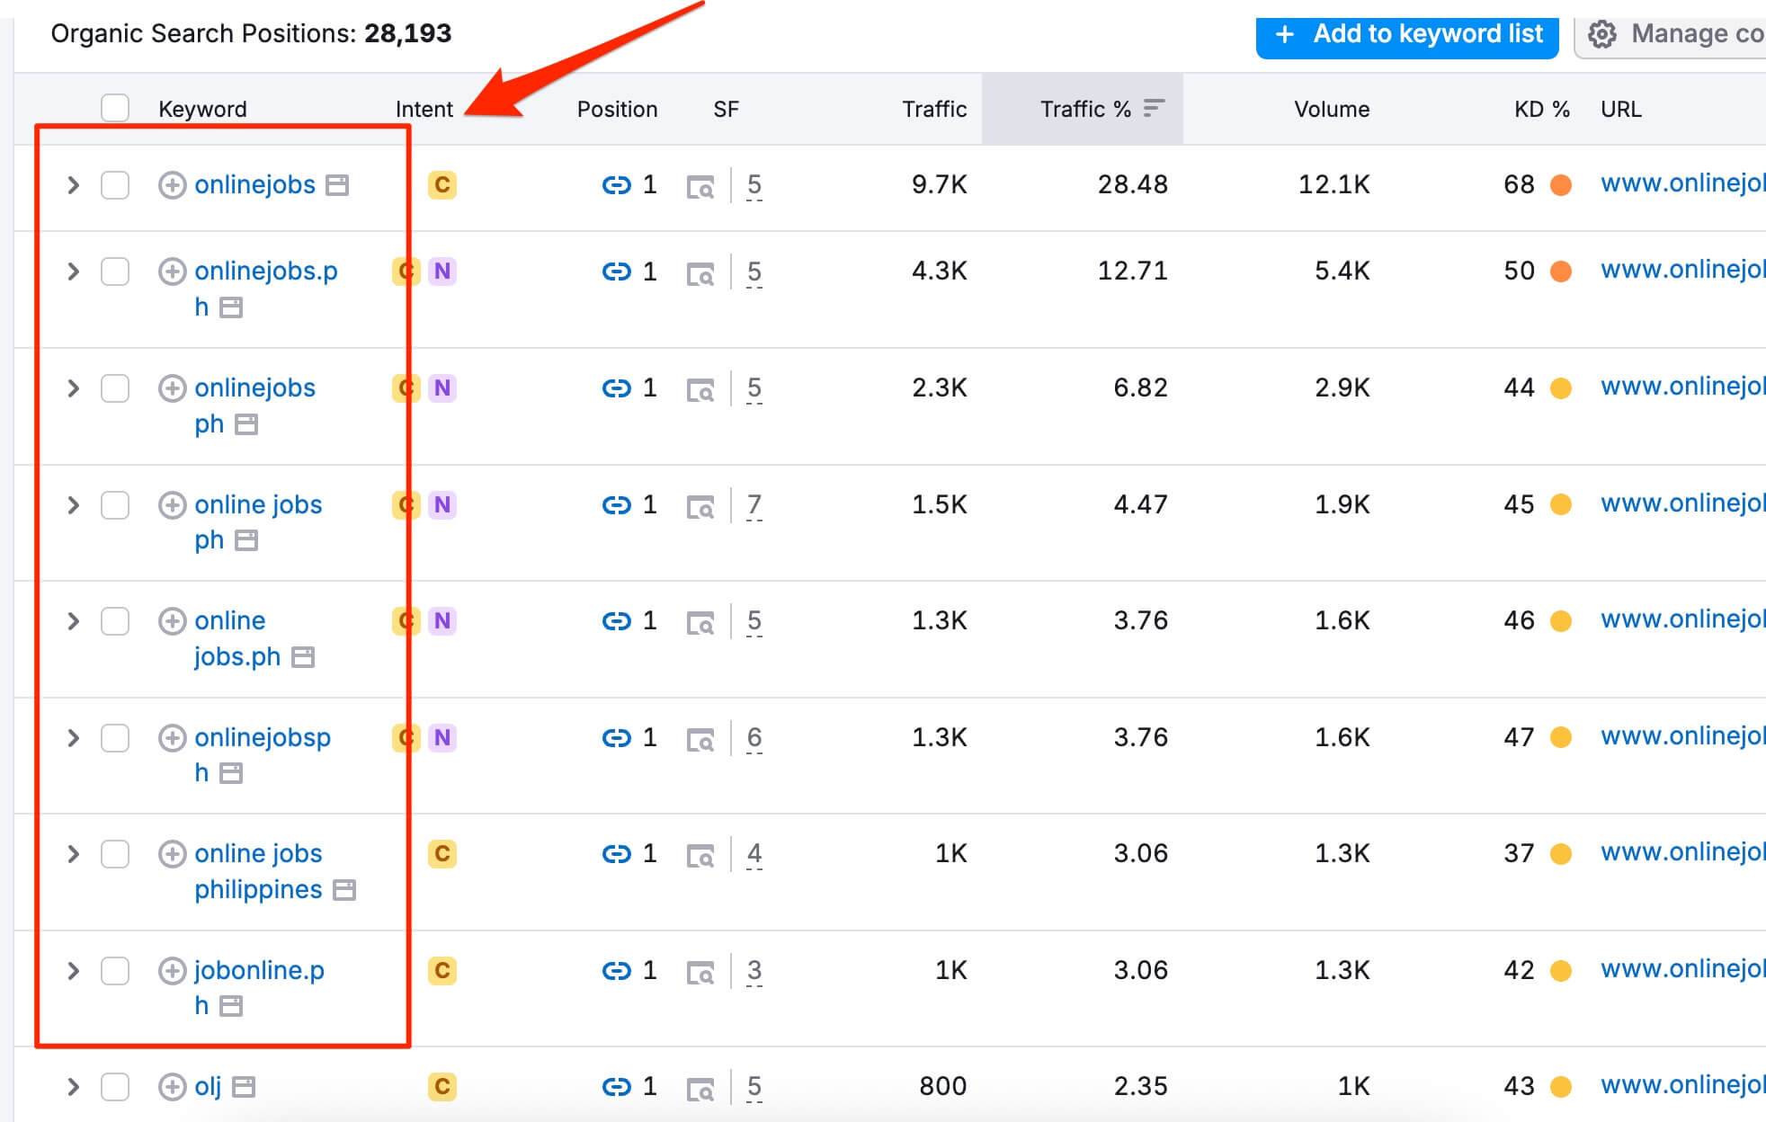Click the plus icon beside onlinejobs keyword

click(172, 185)
